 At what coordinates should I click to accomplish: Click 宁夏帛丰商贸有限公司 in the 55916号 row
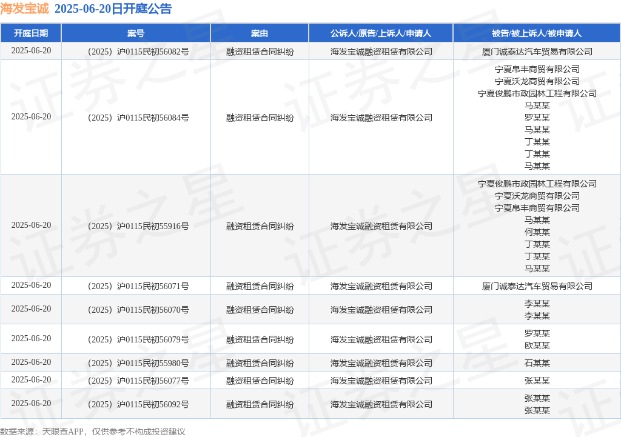coord(537,208)
